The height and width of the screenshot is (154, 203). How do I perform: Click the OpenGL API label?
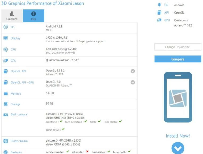point(18,71)
